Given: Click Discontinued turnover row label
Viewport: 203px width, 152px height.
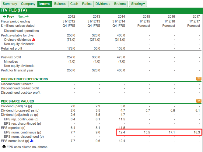Looking at the screenshot, I should coord(17,84).
